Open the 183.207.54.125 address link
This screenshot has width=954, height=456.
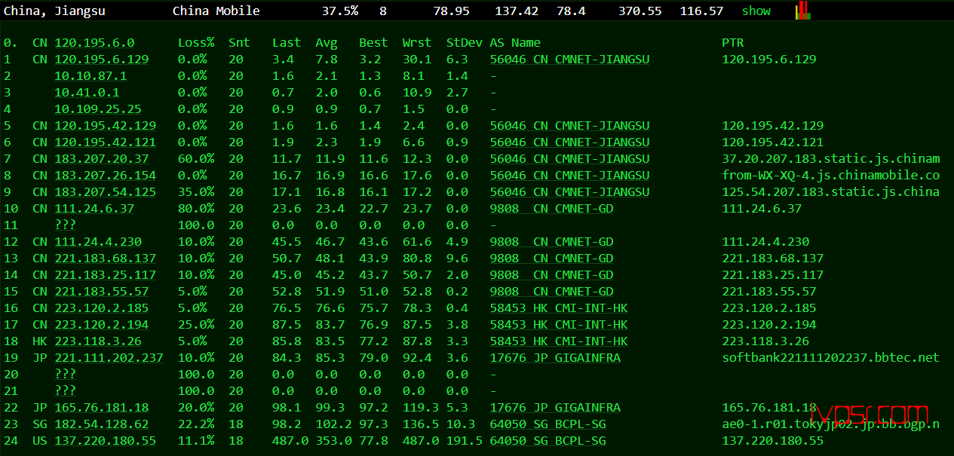(106, 192)
